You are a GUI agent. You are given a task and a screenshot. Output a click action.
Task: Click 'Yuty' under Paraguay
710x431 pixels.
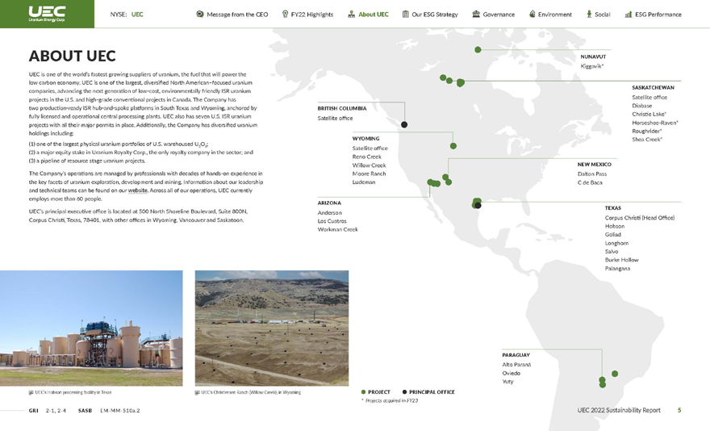click(507, 382)
